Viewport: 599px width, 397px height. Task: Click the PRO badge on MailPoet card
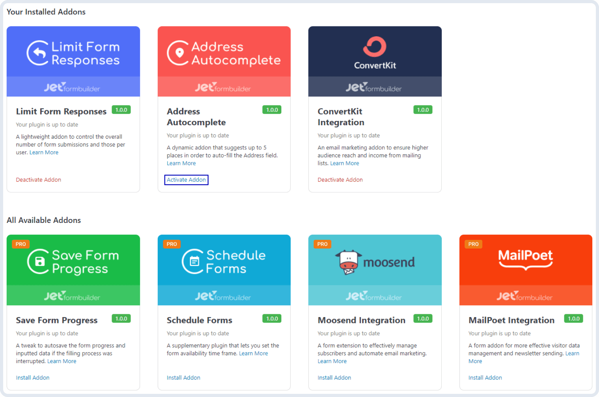tap(473, 244)
